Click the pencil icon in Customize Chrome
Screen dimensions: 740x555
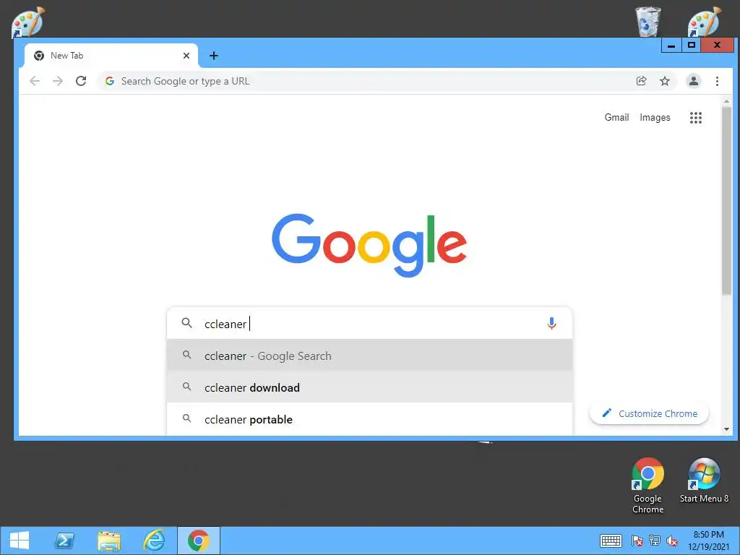tap(607, 413)
